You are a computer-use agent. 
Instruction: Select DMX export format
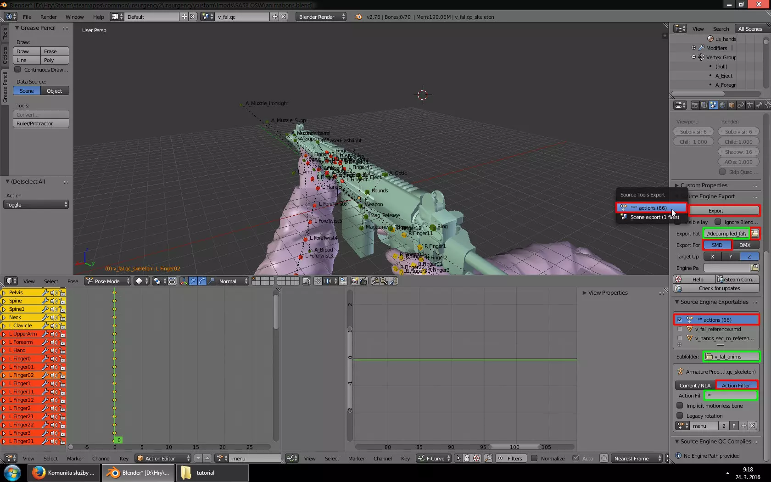pos(744,245)
